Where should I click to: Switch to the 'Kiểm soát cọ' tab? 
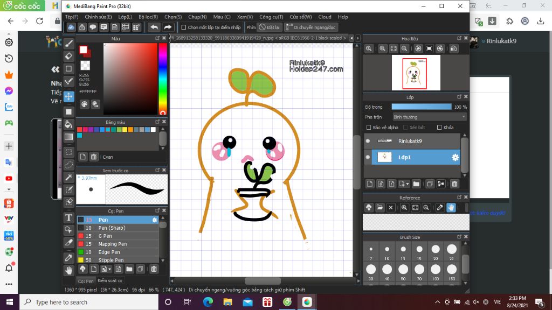pyautogui.click(x=110, y=280)
